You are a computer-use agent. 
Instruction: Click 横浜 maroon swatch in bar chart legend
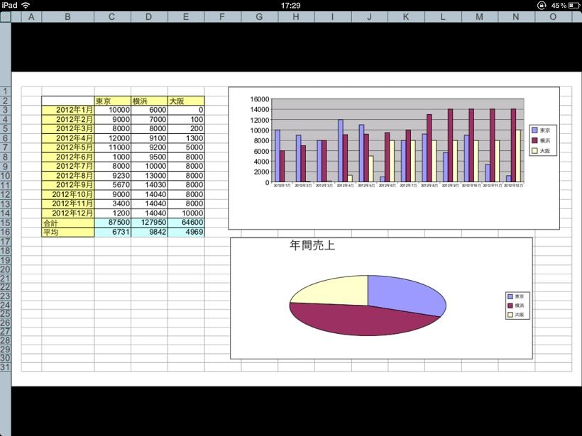click(534, 140)
